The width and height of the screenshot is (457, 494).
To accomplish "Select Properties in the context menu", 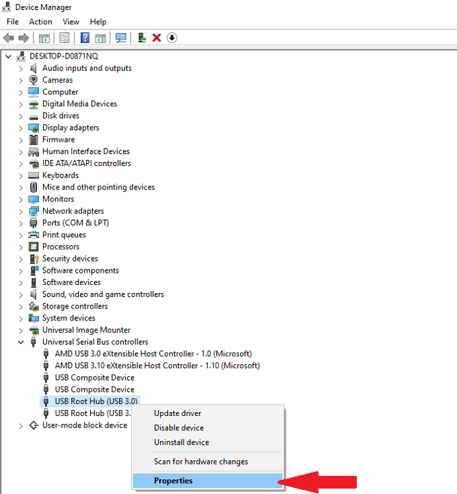I will coord(208,481).
